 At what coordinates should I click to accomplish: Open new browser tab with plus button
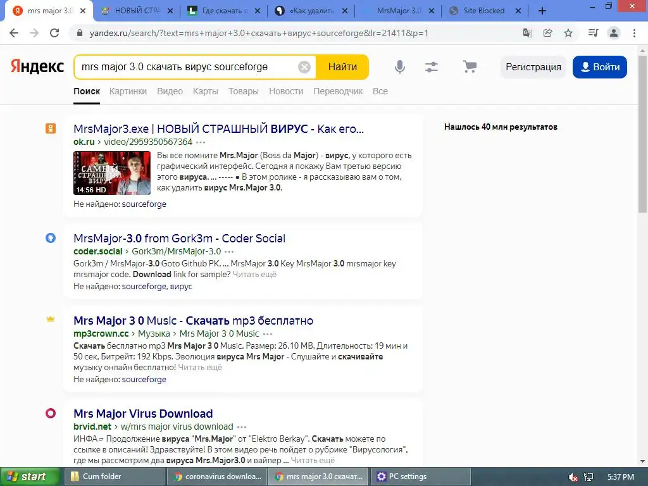[542, 11]
